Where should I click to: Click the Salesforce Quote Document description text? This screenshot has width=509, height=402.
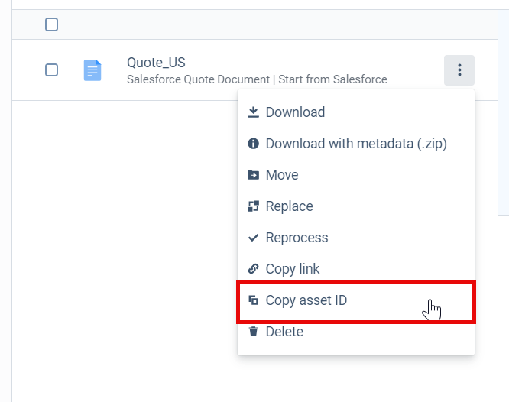[x=257, y=79]
